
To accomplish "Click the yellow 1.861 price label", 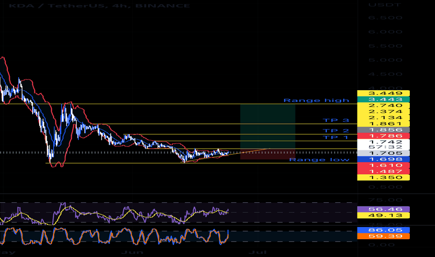I will [383, 124].
